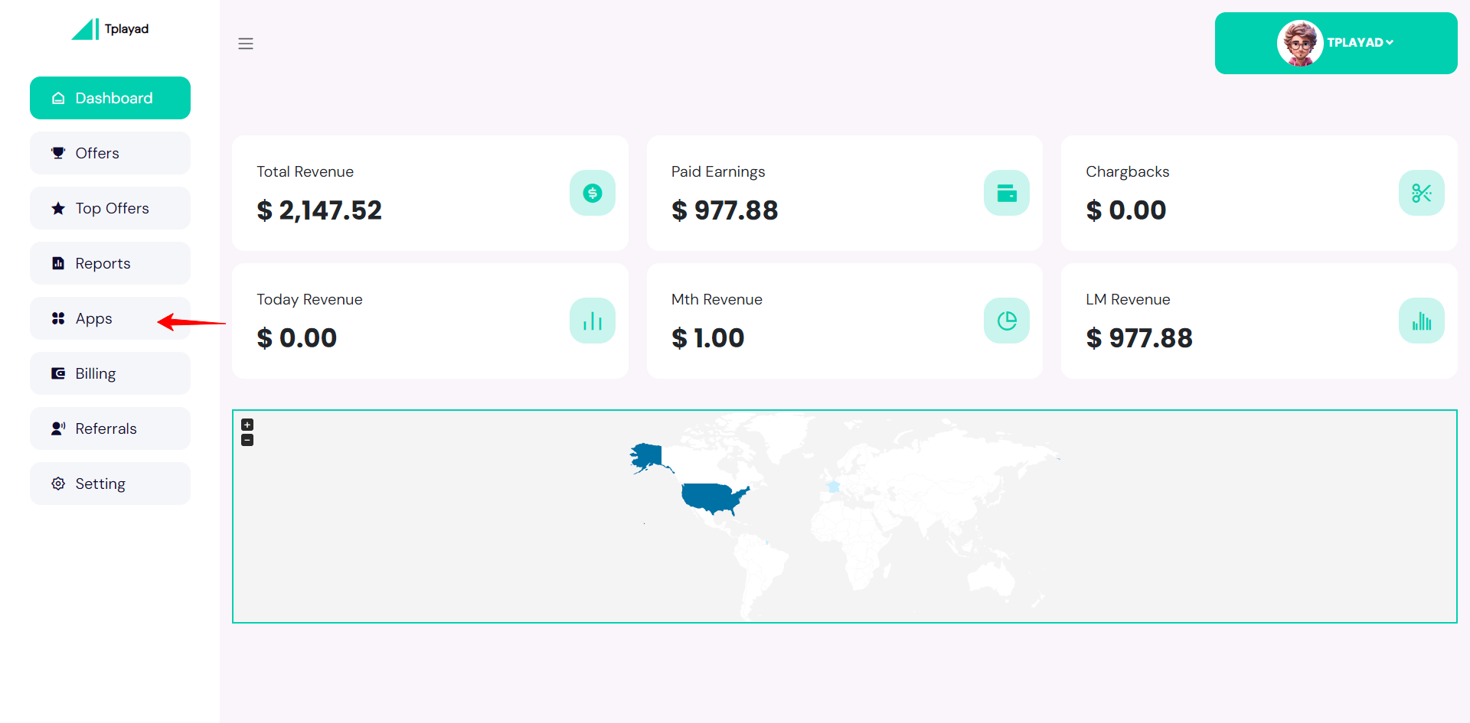Click the Total Revenue dollar icon
The width and height of the screenshot is (1470, 723).
[592, 193]
